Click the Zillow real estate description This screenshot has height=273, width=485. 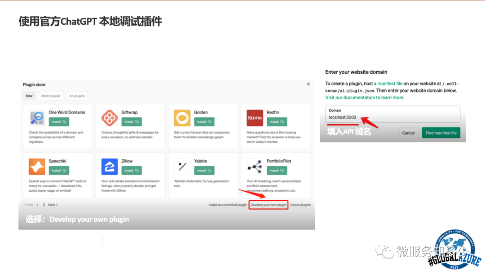click(x=130, y=186)
